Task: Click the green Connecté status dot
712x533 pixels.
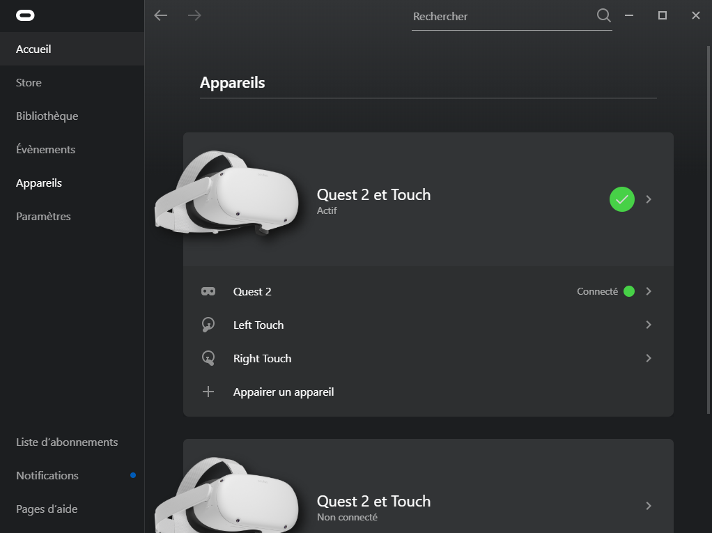Action: pos(629,291)
